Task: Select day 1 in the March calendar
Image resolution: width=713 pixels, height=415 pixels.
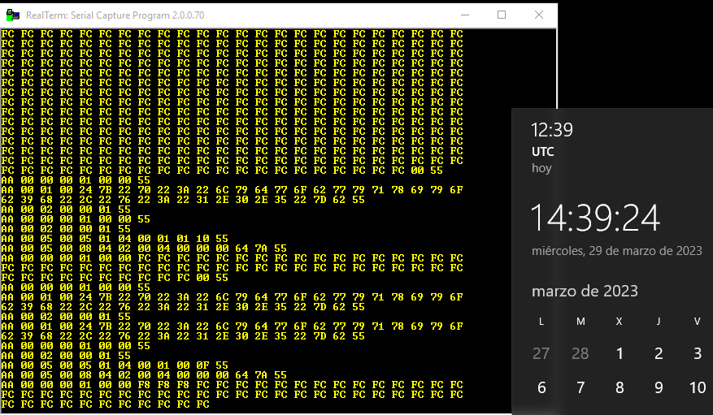Action: [x=620, y=353]
